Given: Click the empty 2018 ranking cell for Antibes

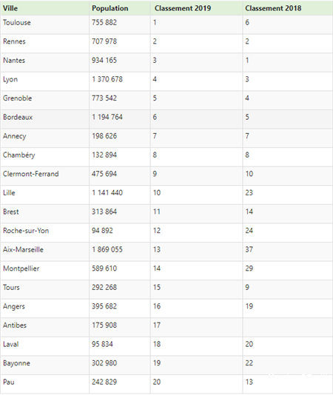Looking at the screenshot, I should 288,327.
